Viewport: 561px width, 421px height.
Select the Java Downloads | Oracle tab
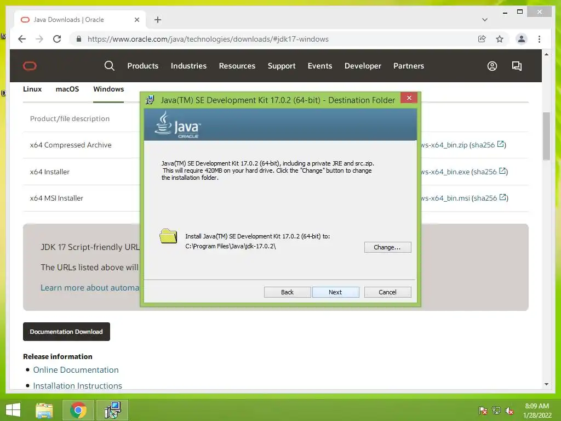[x=79, y=20]
